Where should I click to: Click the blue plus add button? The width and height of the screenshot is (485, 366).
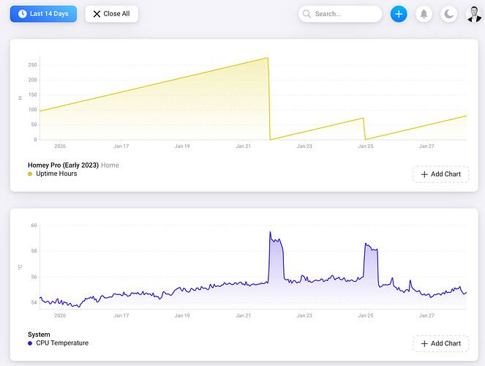point(399,14)
